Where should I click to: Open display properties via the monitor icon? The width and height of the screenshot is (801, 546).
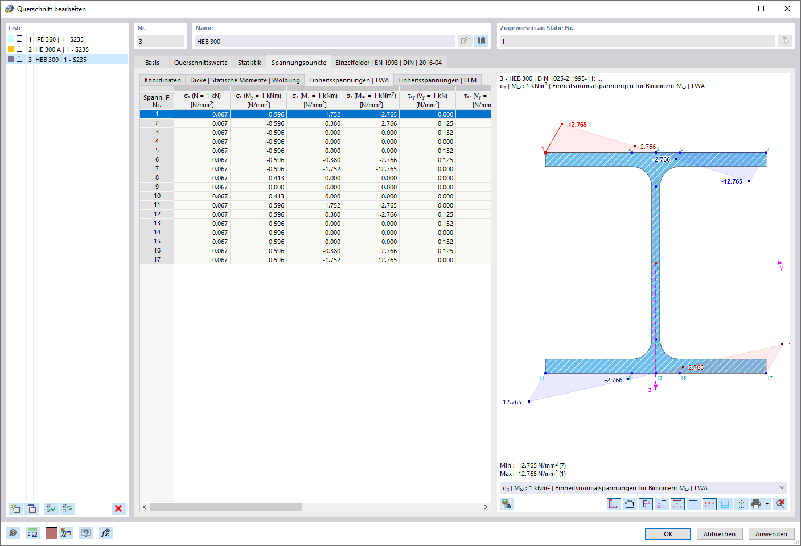click(86, 533)
